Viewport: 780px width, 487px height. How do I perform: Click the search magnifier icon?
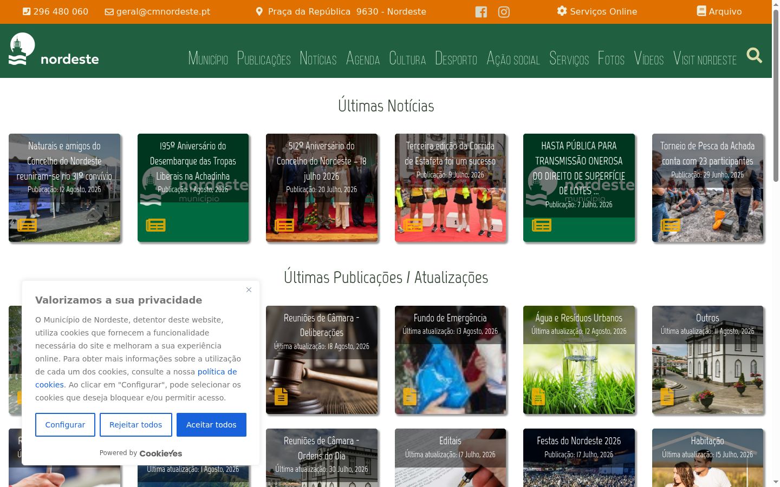click(x=755, y=55)
